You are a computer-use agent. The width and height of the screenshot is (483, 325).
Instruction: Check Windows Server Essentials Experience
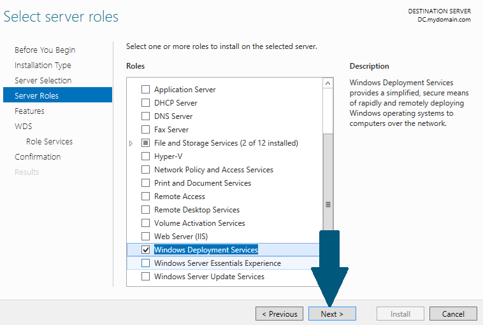click(x=145, y=263)
